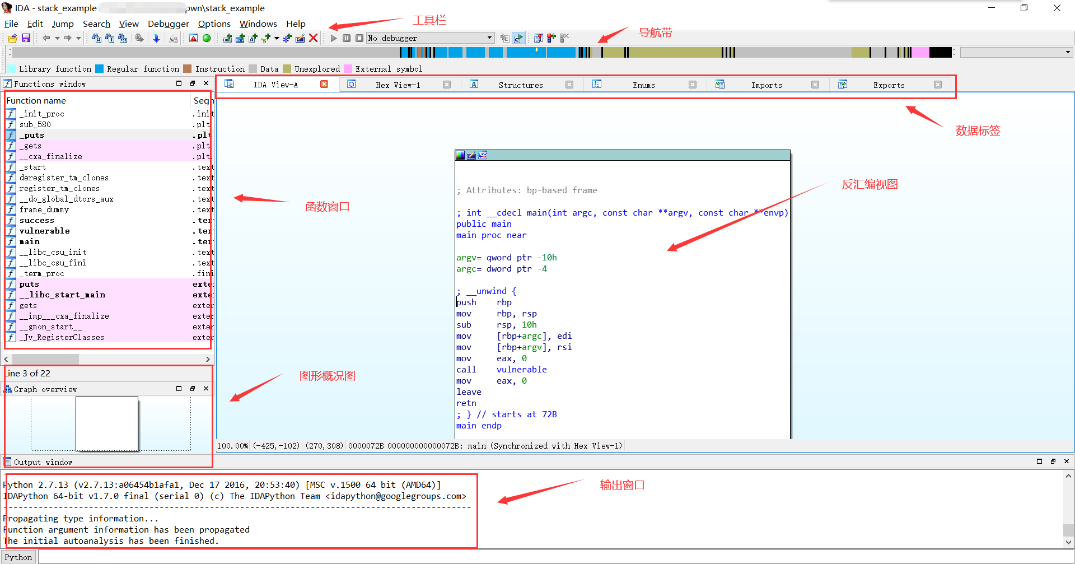Click the Open file toolbar icon
The height and width of the screenshot is (564, 1075).
coord(12,38)
